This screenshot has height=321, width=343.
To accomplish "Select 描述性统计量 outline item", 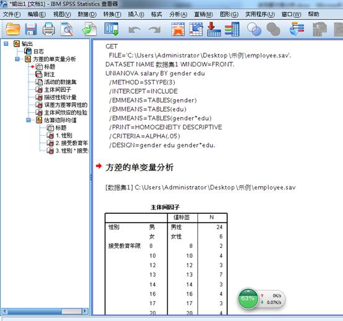I will coord(61,97).
